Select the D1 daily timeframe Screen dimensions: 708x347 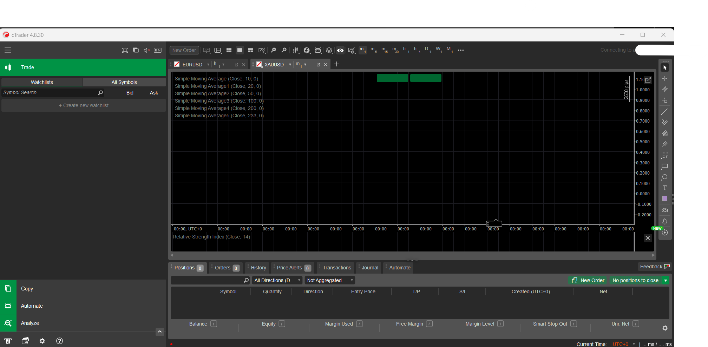[428, 50]
